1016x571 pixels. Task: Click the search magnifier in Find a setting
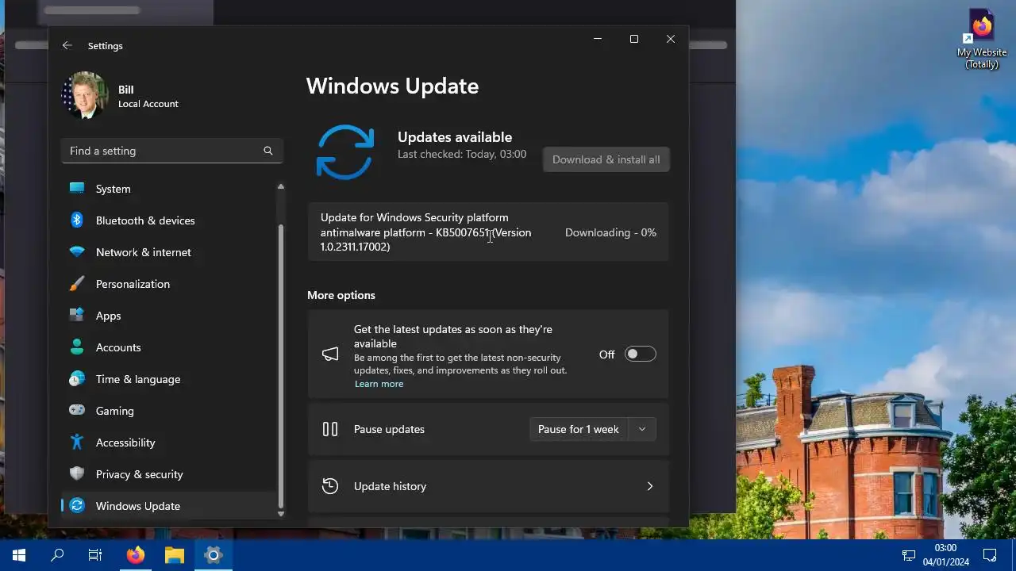[x=268, y=151]
